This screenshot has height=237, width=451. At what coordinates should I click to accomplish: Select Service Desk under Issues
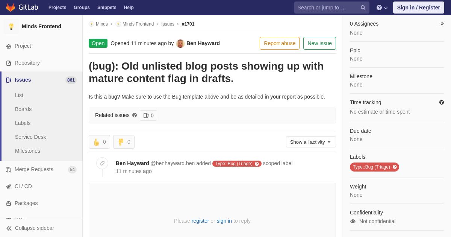(30, 137)
